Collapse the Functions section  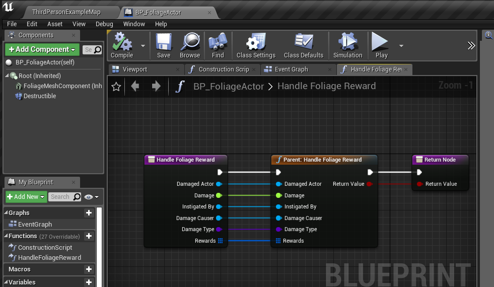click(x=6, y=236)
